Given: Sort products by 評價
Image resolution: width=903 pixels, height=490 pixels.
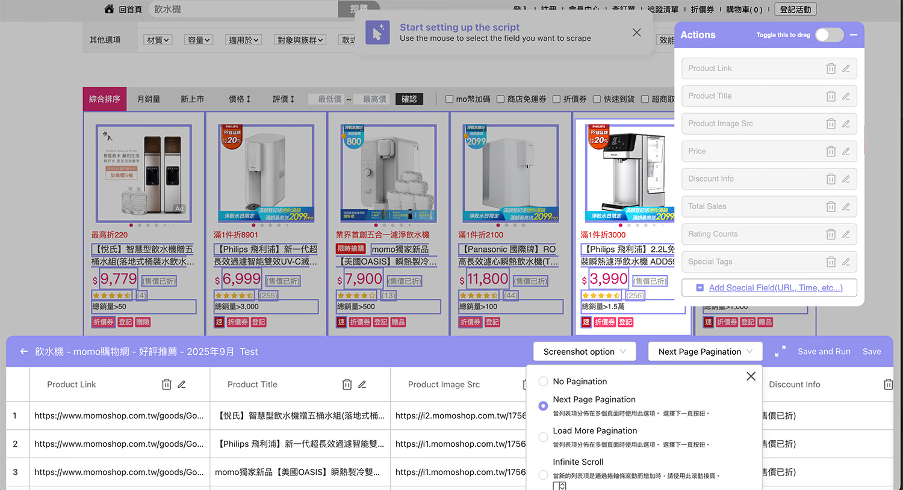Looking at the screenshot, I should tap(283, 99).
